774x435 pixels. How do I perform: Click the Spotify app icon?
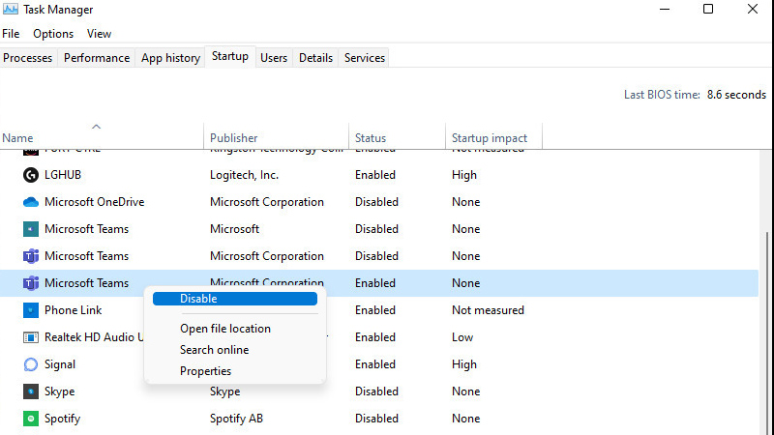coord(31,419)
